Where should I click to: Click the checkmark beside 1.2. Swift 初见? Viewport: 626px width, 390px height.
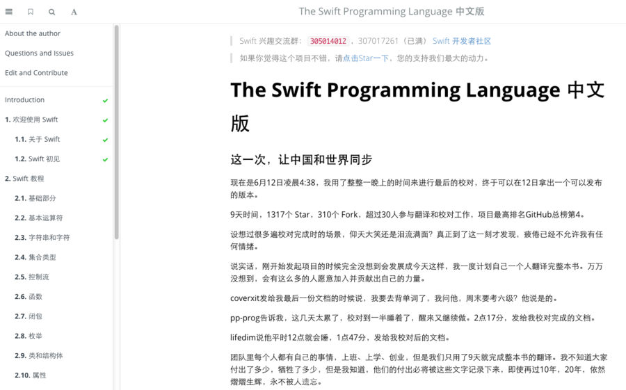pyautogui.click(x=106, y=160)
